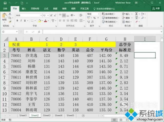Switch to the Page Layout ribbon tab
This screenshot has width=164, height=122.
tap(35, 9)
